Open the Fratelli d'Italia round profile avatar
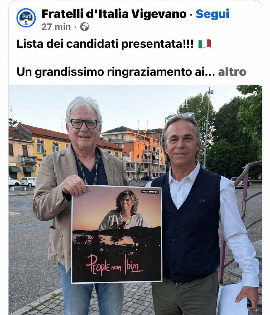 26,18
